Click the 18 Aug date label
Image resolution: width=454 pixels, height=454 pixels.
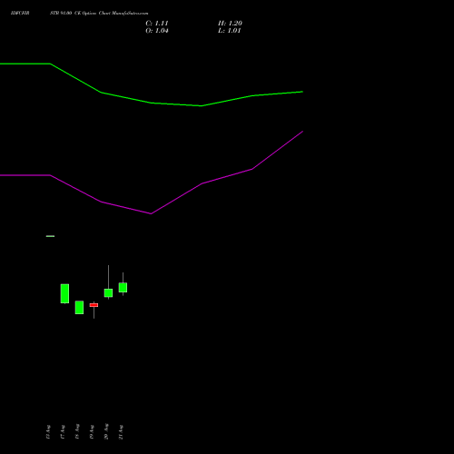77,431
